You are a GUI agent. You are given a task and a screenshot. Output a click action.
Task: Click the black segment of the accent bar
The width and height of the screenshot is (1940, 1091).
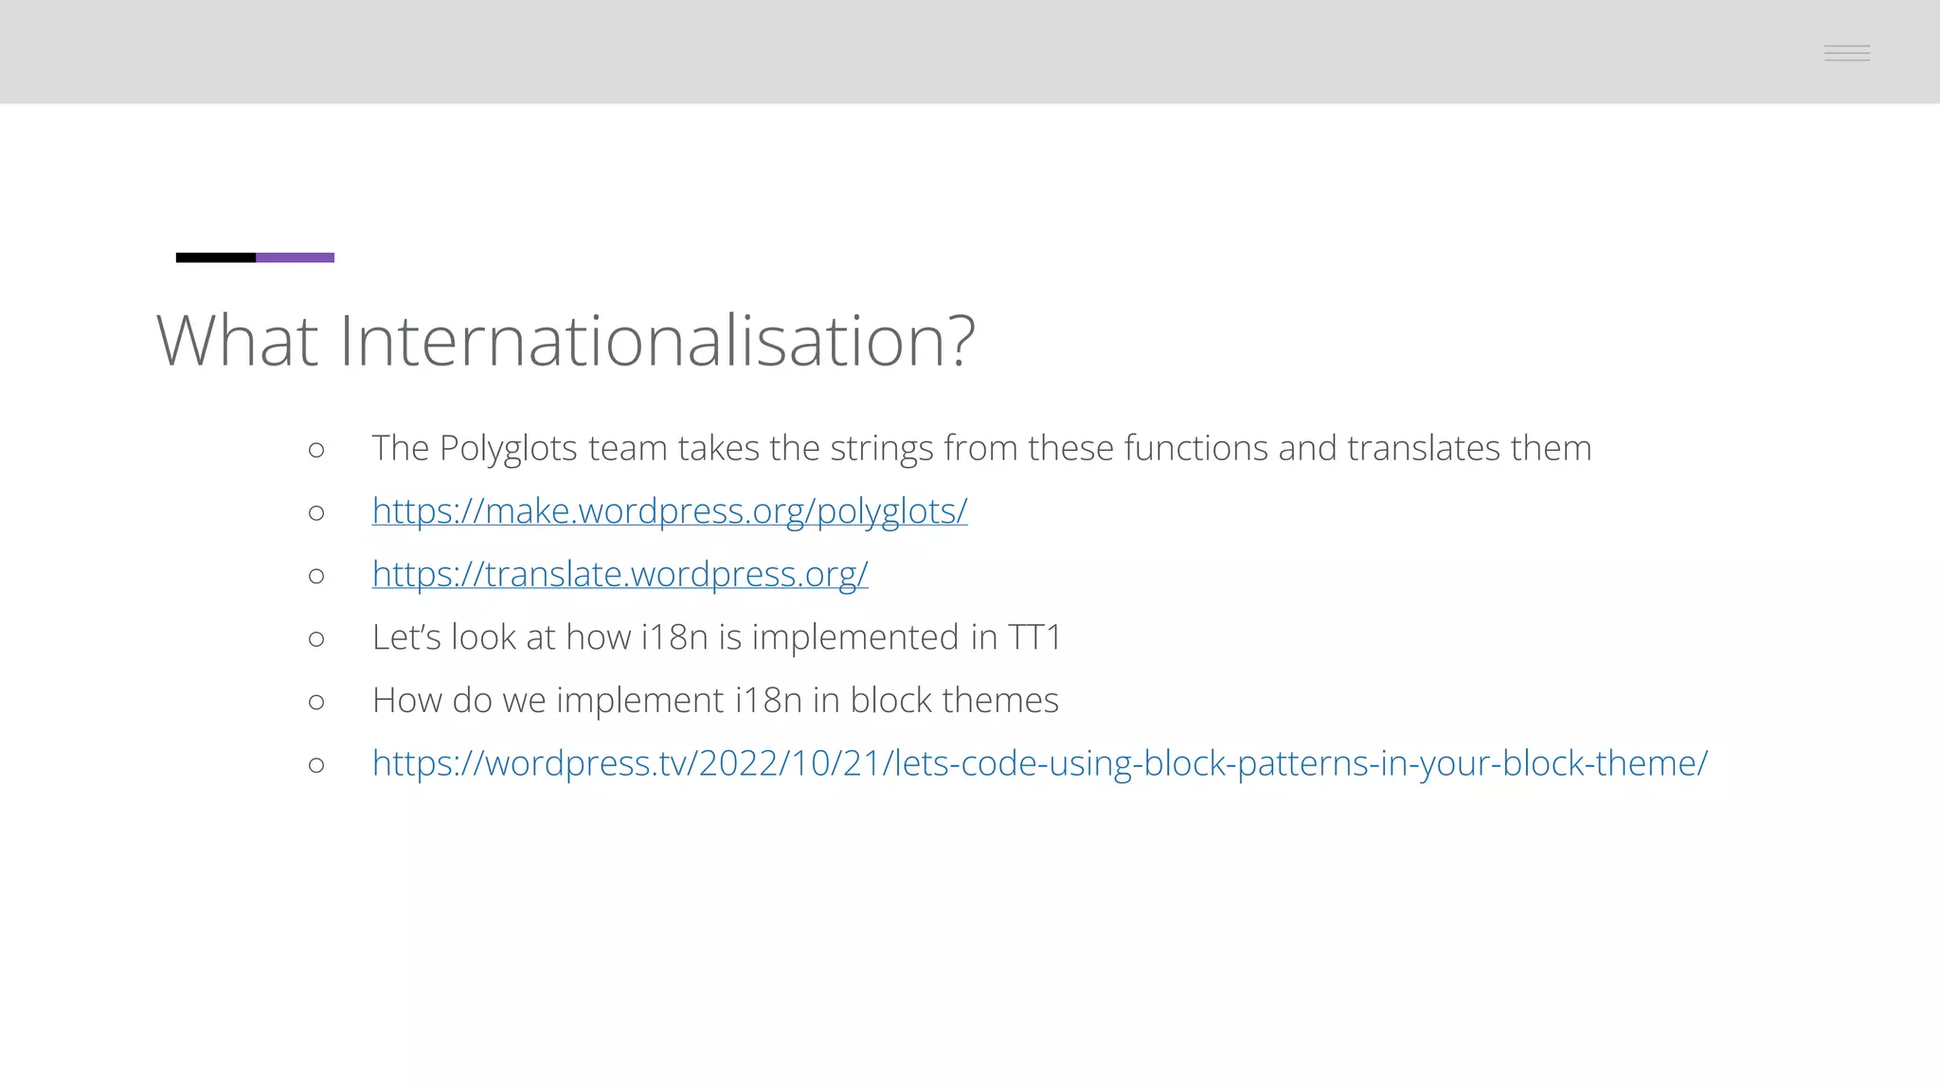point(215,258)
